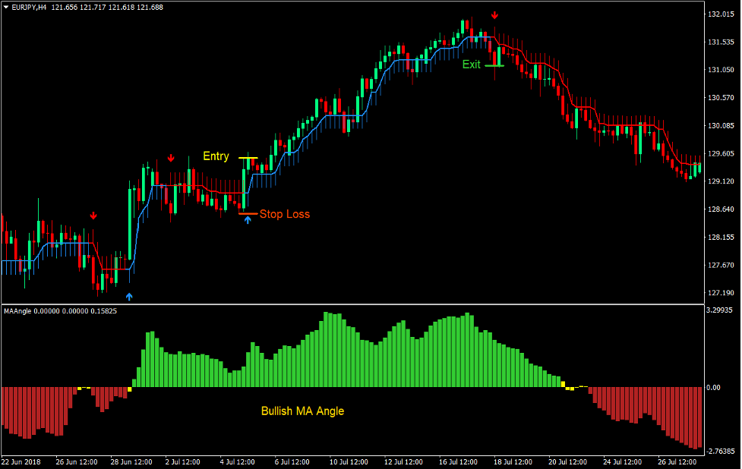The height and width of the screenshot is (469, 742).
Task: Click the yellow Entry text label
Action: (x=216, y=156)
